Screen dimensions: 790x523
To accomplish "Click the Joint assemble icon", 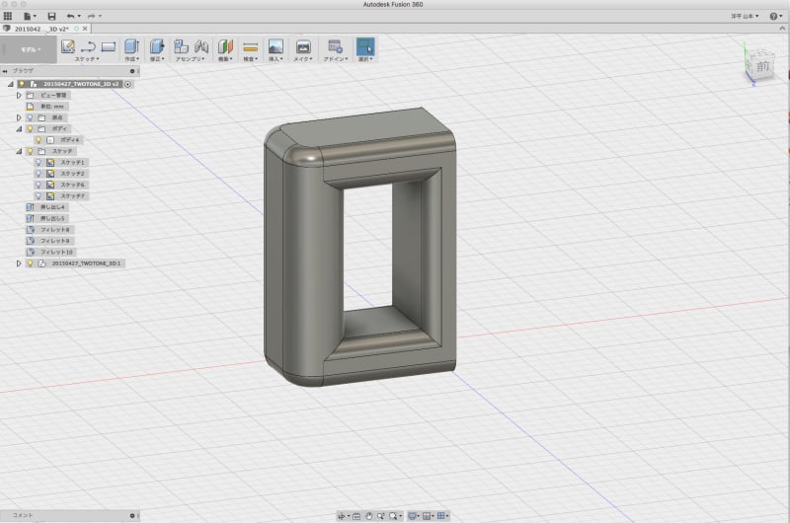I will 201,46.
